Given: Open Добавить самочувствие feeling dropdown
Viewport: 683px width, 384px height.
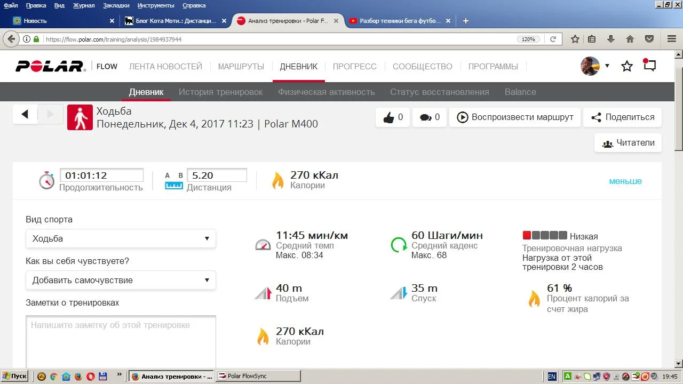Looking at the screenshot, I should (121, 280).
